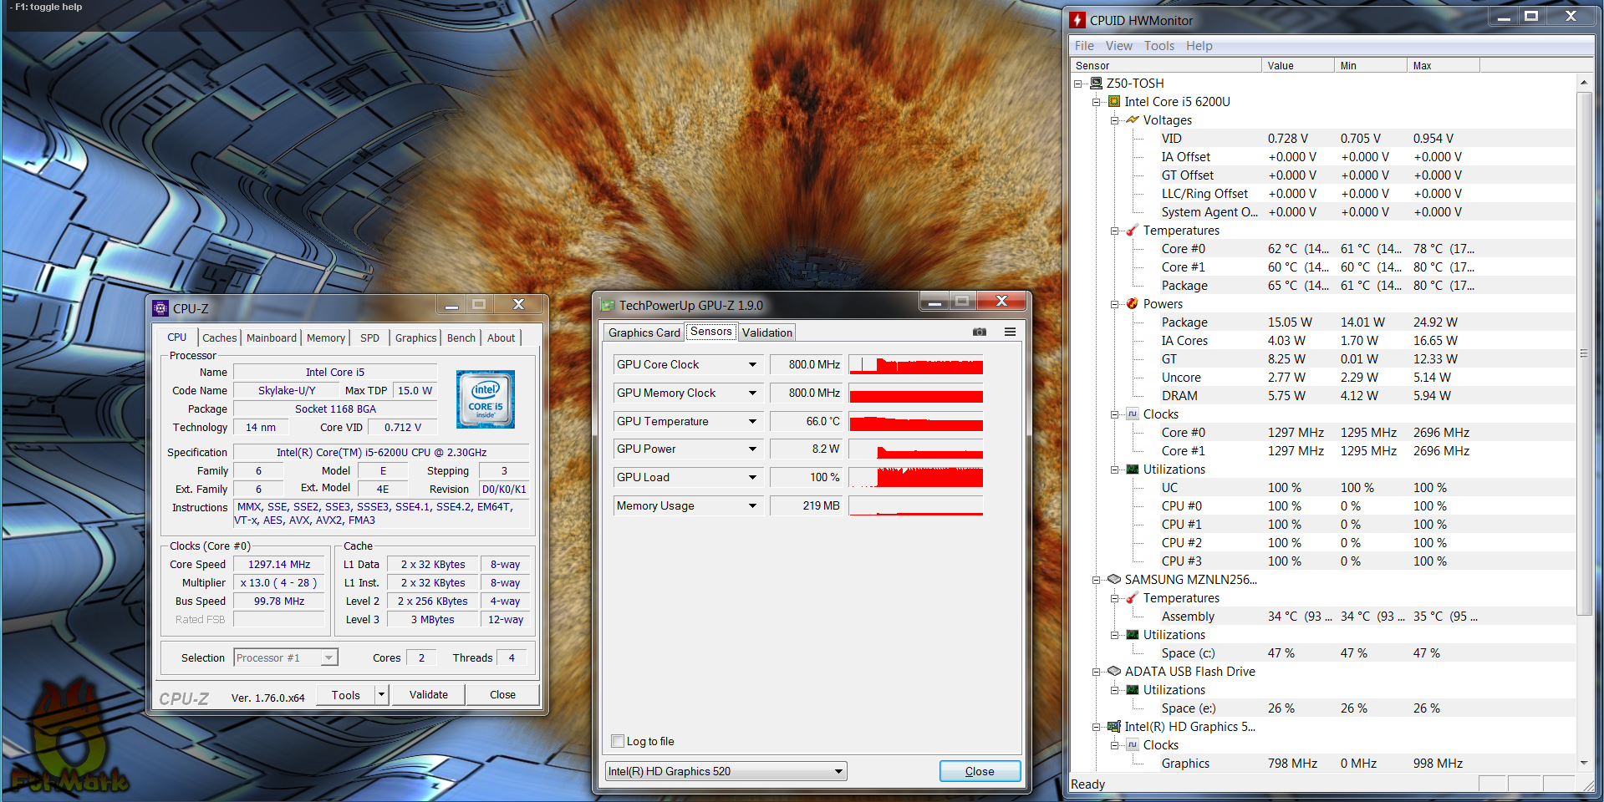Open the HWMonitor File menu
This screenshot has height=802, width=1604.
tap(1084, 46)
